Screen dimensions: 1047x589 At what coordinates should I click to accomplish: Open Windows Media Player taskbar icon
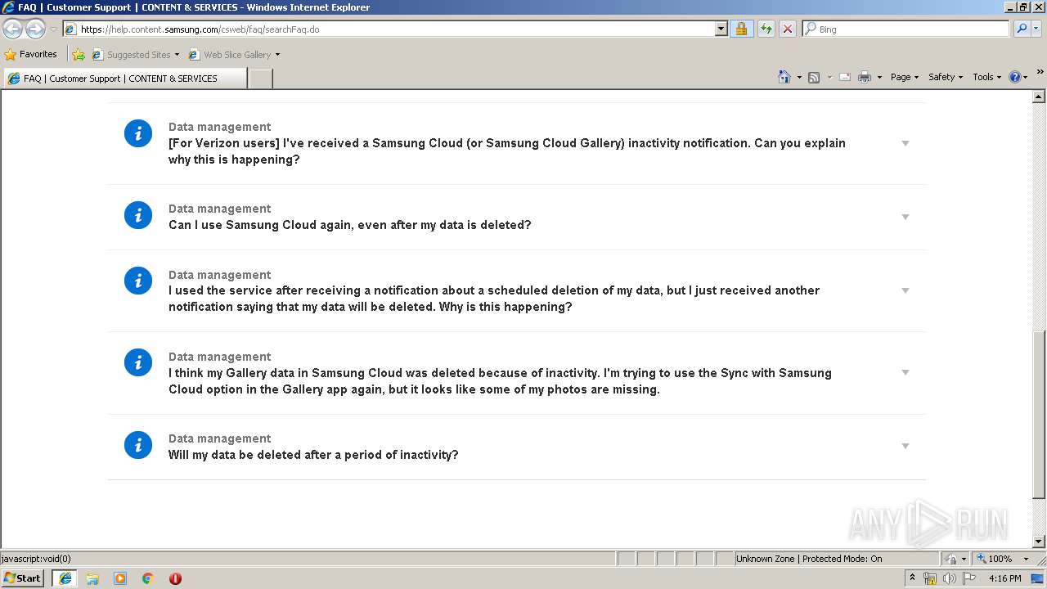coord(120,578)
